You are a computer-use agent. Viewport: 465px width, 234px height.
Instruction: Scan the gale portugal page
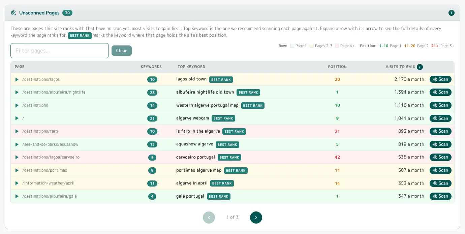[440, 196]
